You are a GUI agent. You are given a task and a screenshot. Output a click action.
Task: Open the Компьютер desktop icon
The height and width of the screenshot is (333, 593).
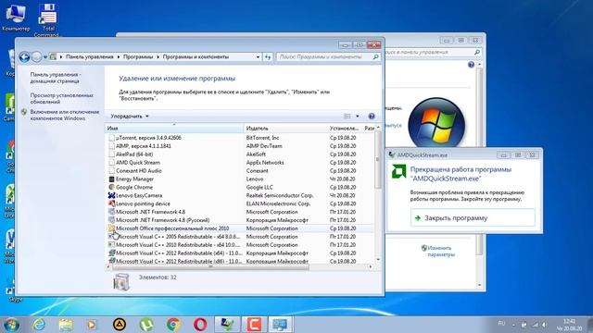tap(16, 18)
